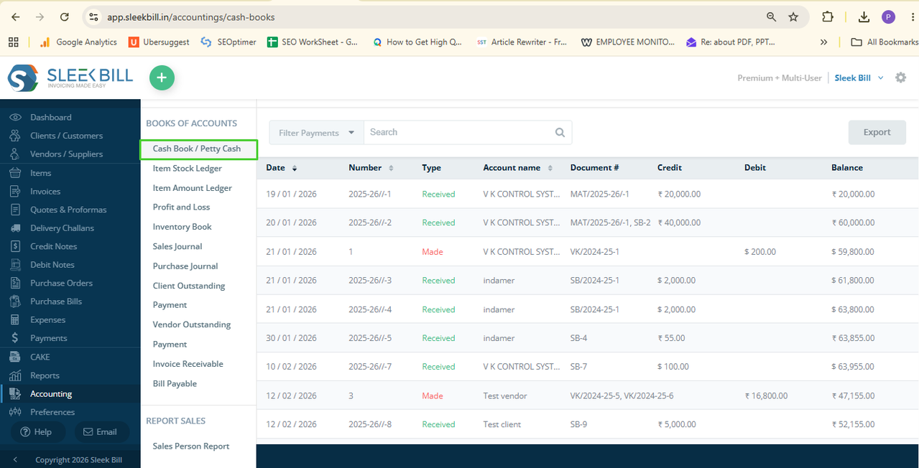Click the Reports chart icon
Viewport: 919px width, 468px height.
(15, 375)
